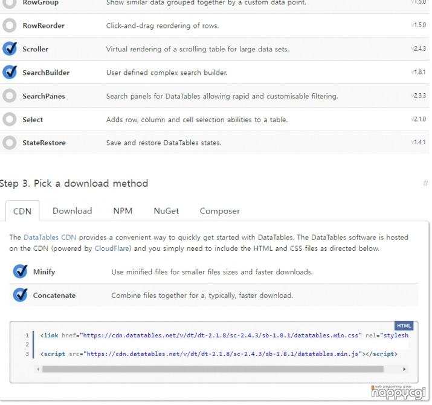Enable the StateRestore extension checkbox
This screenshot has height=405, width=432.
(x=10, y=143)
